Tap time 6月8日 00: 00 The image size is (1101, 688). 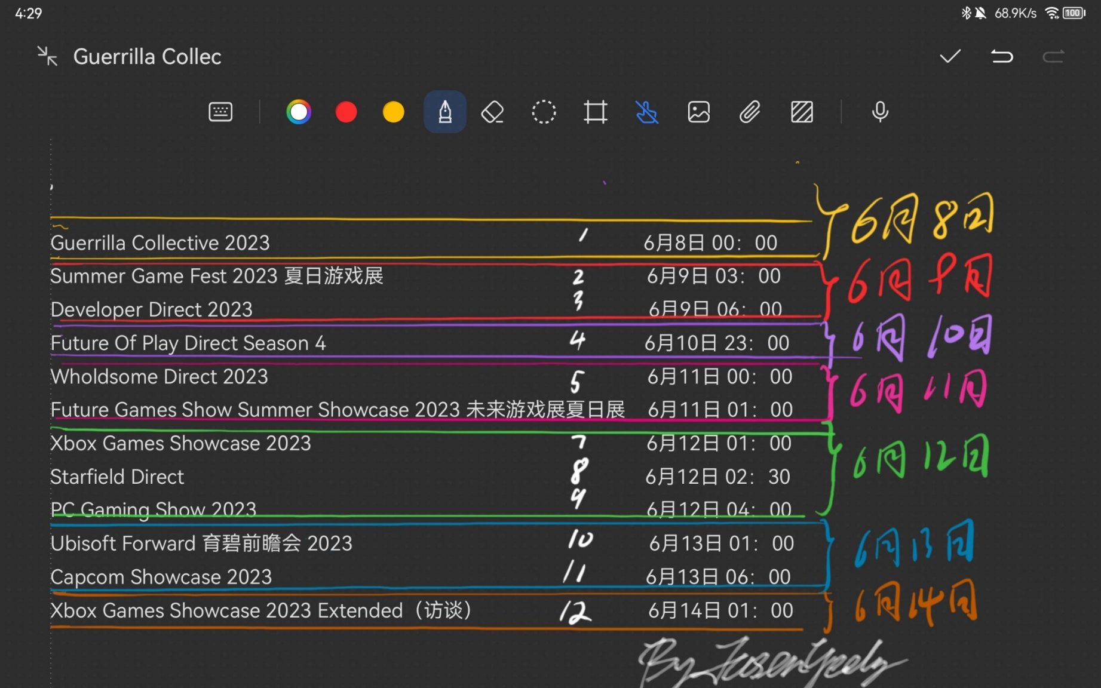[710, 243]
